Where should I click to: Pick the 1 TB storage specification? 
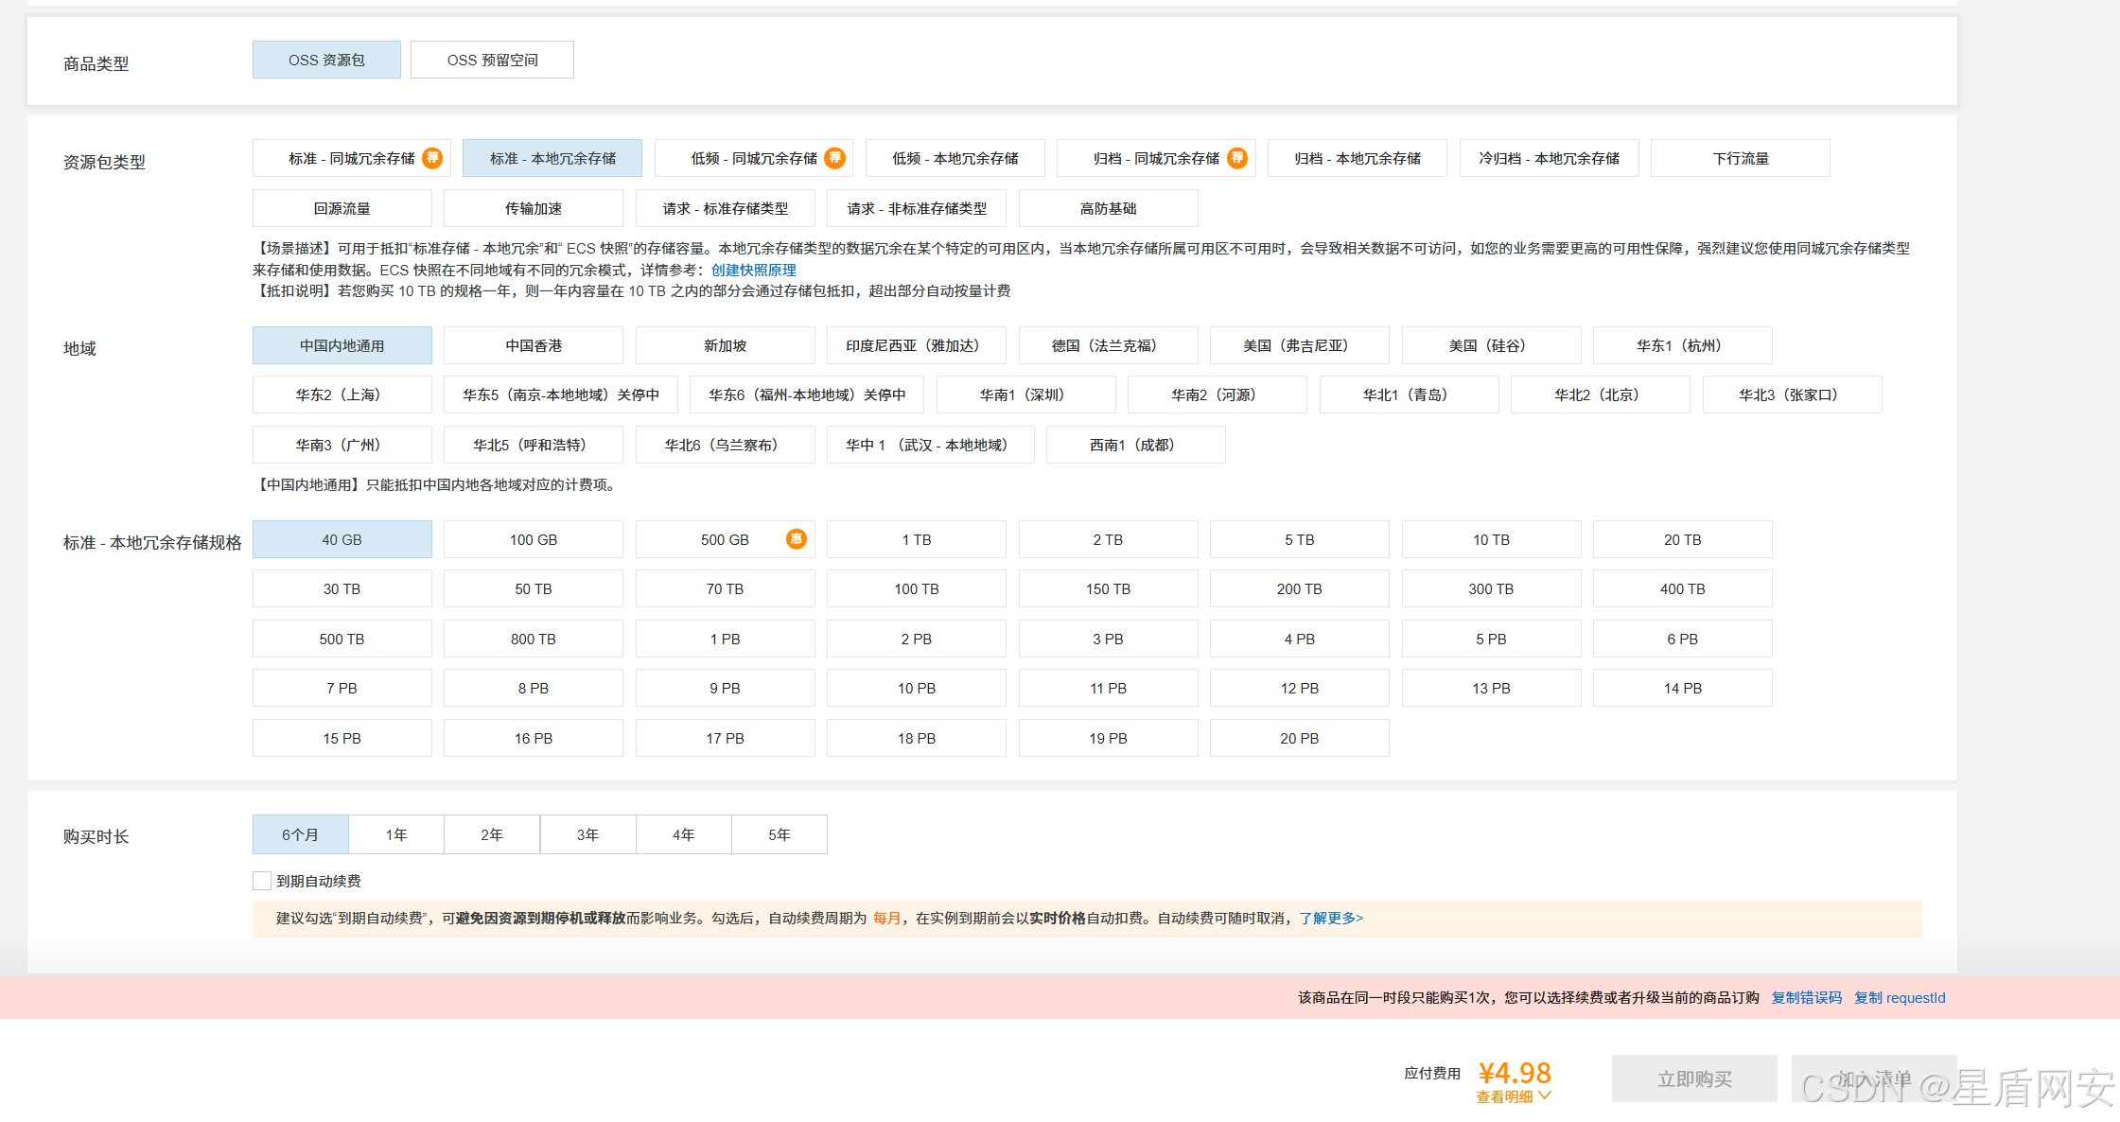(x=916, y=539)
